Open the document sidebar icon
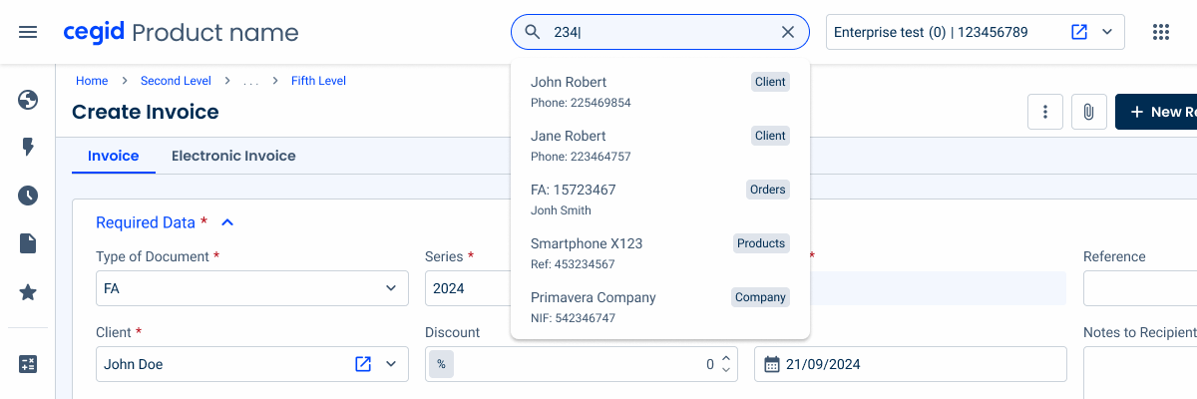This screenshot has width=1197, height=399. 28,243
